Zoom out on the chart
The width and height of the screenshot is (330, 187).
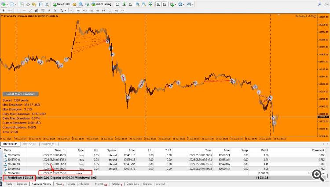[144, 4]
